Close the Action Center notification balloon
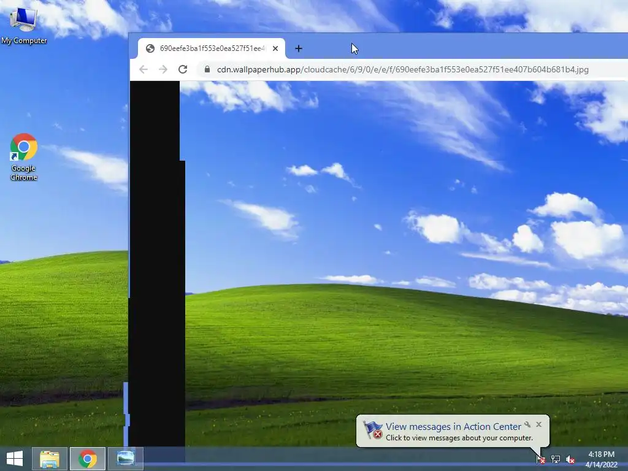 click(x=538, y=424)
